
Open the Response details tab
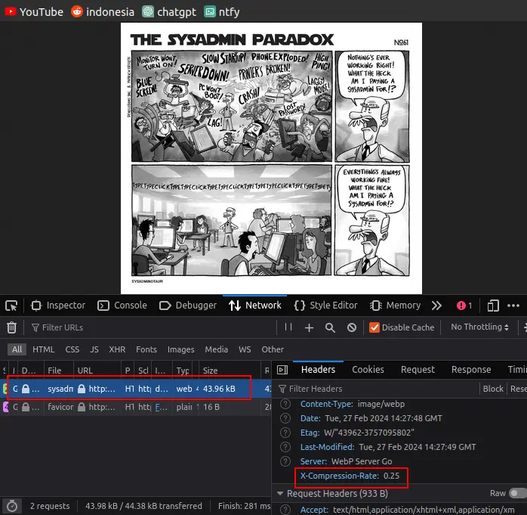[471, 370]
